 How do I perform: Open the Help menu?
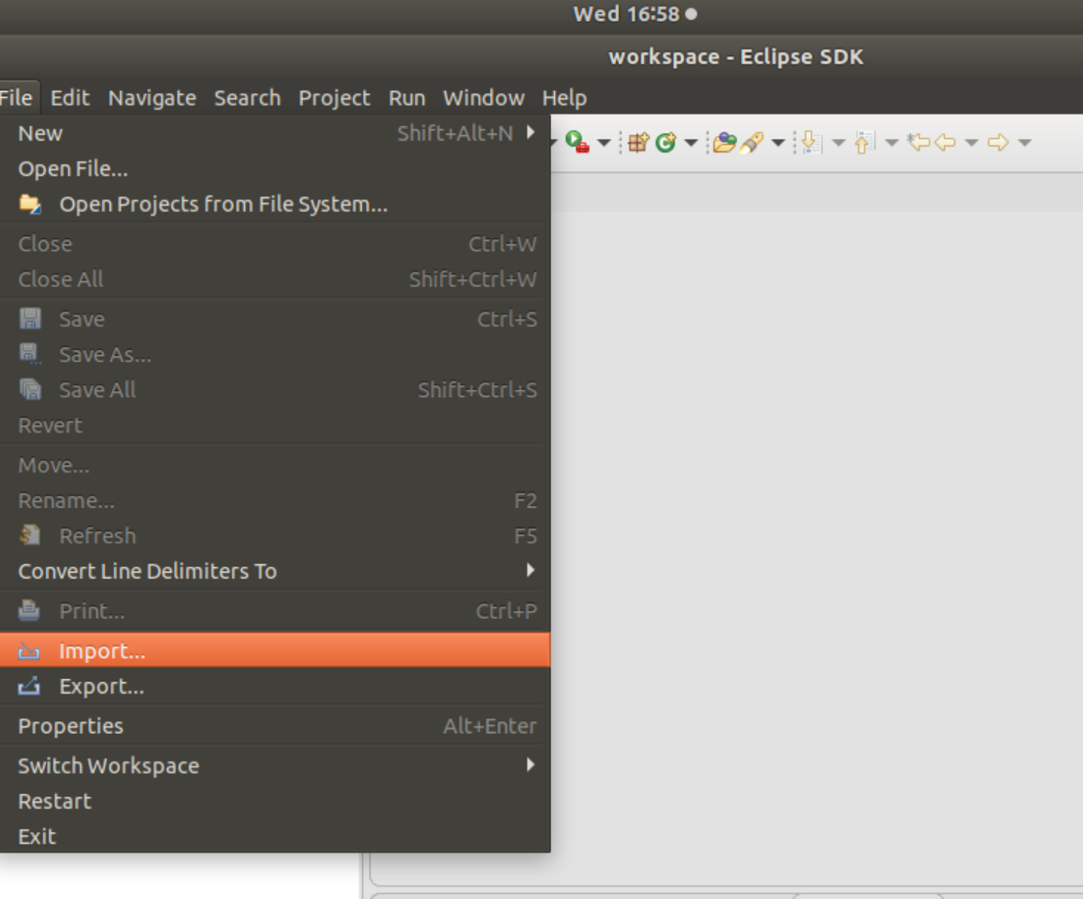(564, 98)
